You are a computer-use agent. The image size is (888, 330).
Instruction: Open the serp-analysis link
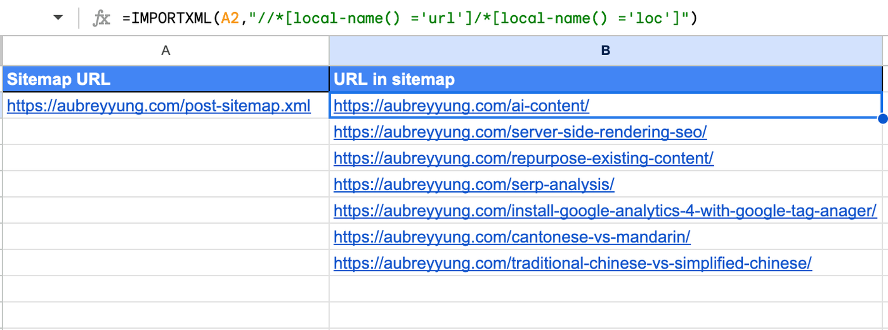[x=474, y=184]
